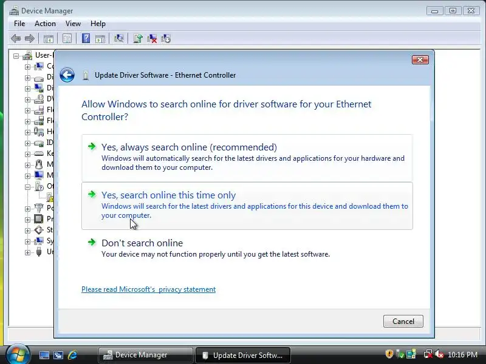Screen dimensions: 486x364
Task: Click the green arrow beside Yes, always search online
Action: (x=92, y=146)
